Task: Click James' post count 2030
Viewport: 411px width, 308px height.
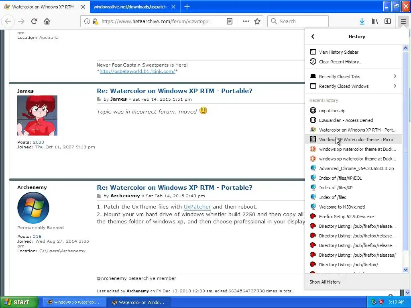Action: pos(39,142)
